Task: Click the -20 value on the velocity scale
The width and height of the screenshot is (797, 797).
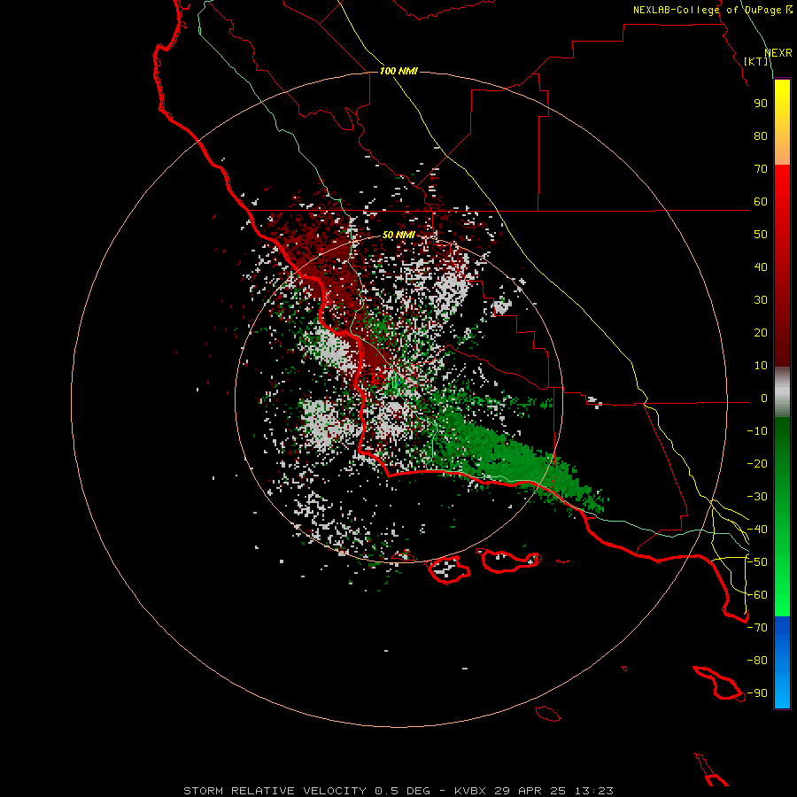Action: tap(757, 463)
